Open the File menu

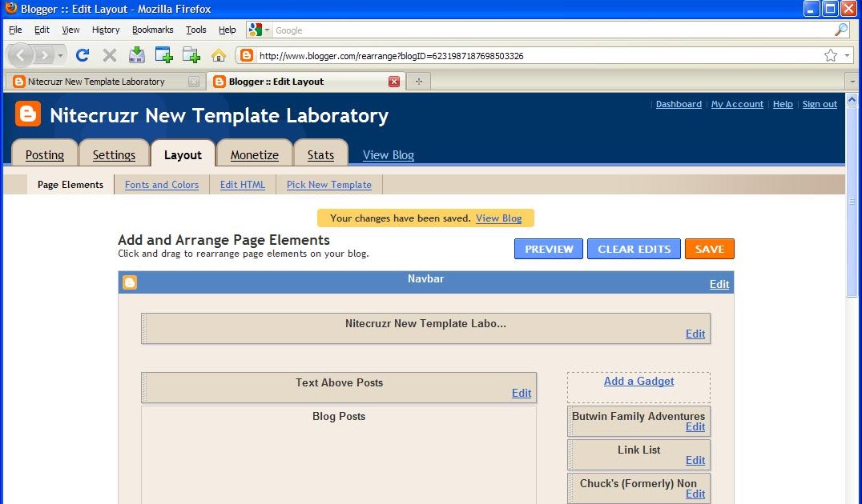click(15, 30)
